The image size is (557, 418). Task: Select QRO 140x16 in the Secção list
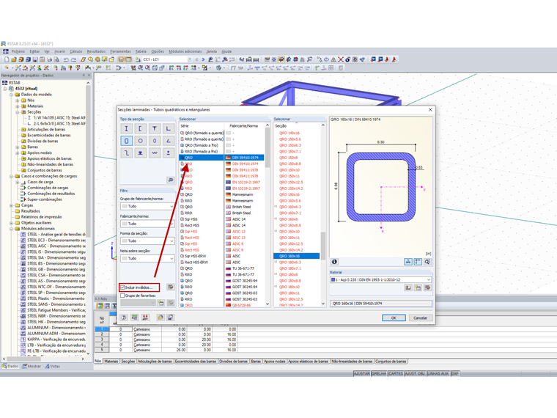289,133
